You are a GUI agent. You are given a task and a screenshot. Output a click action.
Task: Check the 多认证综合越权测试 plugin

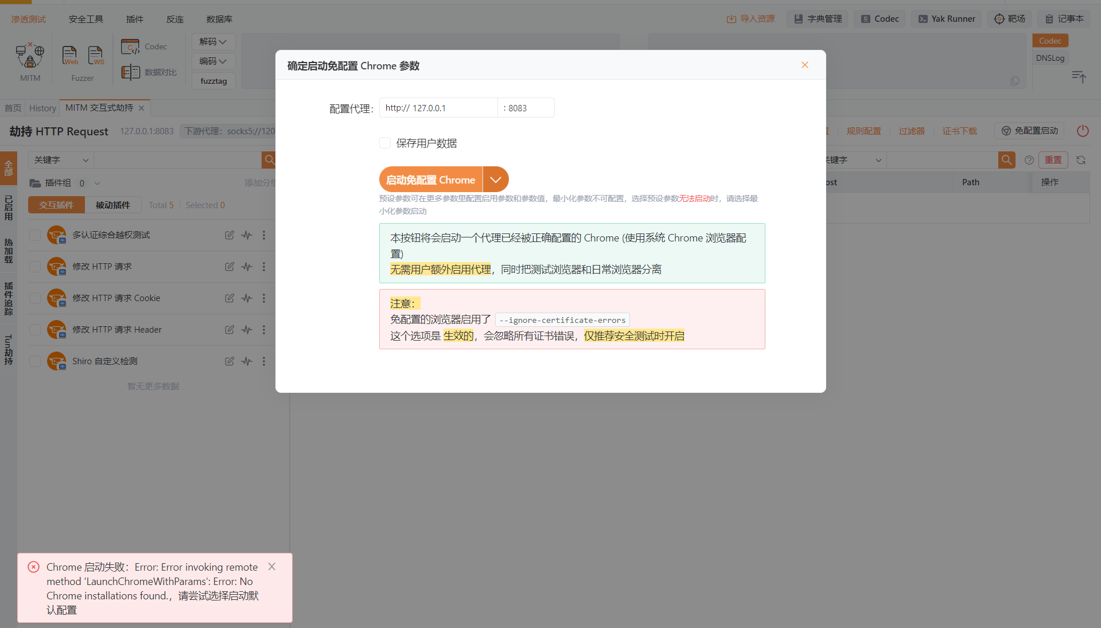(35, 235)
